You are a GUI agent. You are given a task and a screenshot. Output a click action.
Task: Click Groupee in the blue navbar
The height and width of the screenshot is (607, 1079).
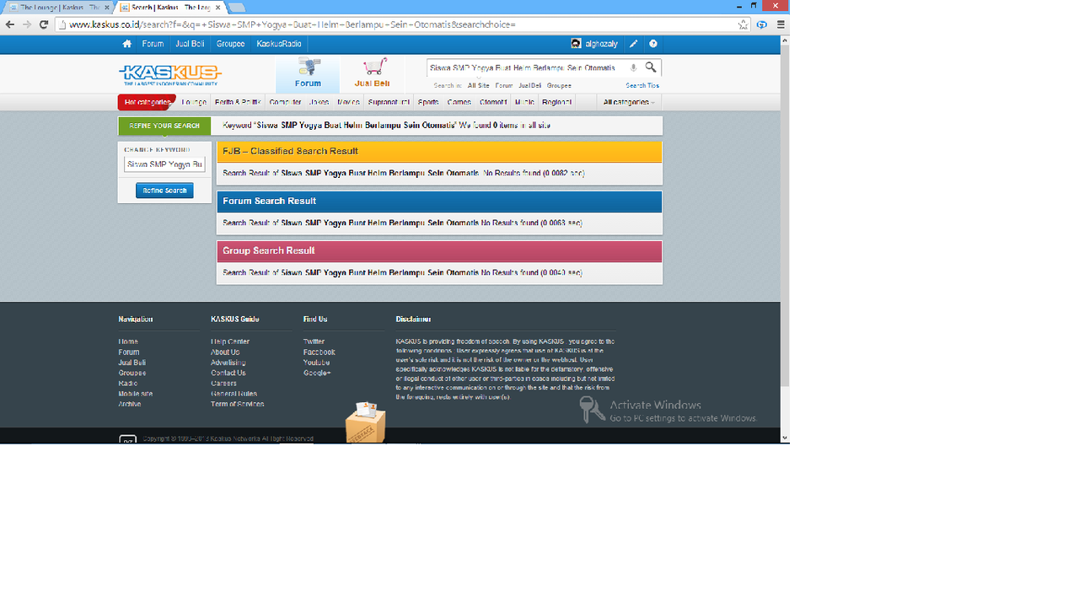click(230, 44)
